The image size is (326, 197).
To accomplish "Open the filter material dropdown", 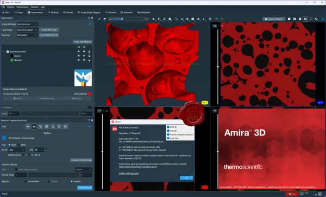I will tap(83, 169).
